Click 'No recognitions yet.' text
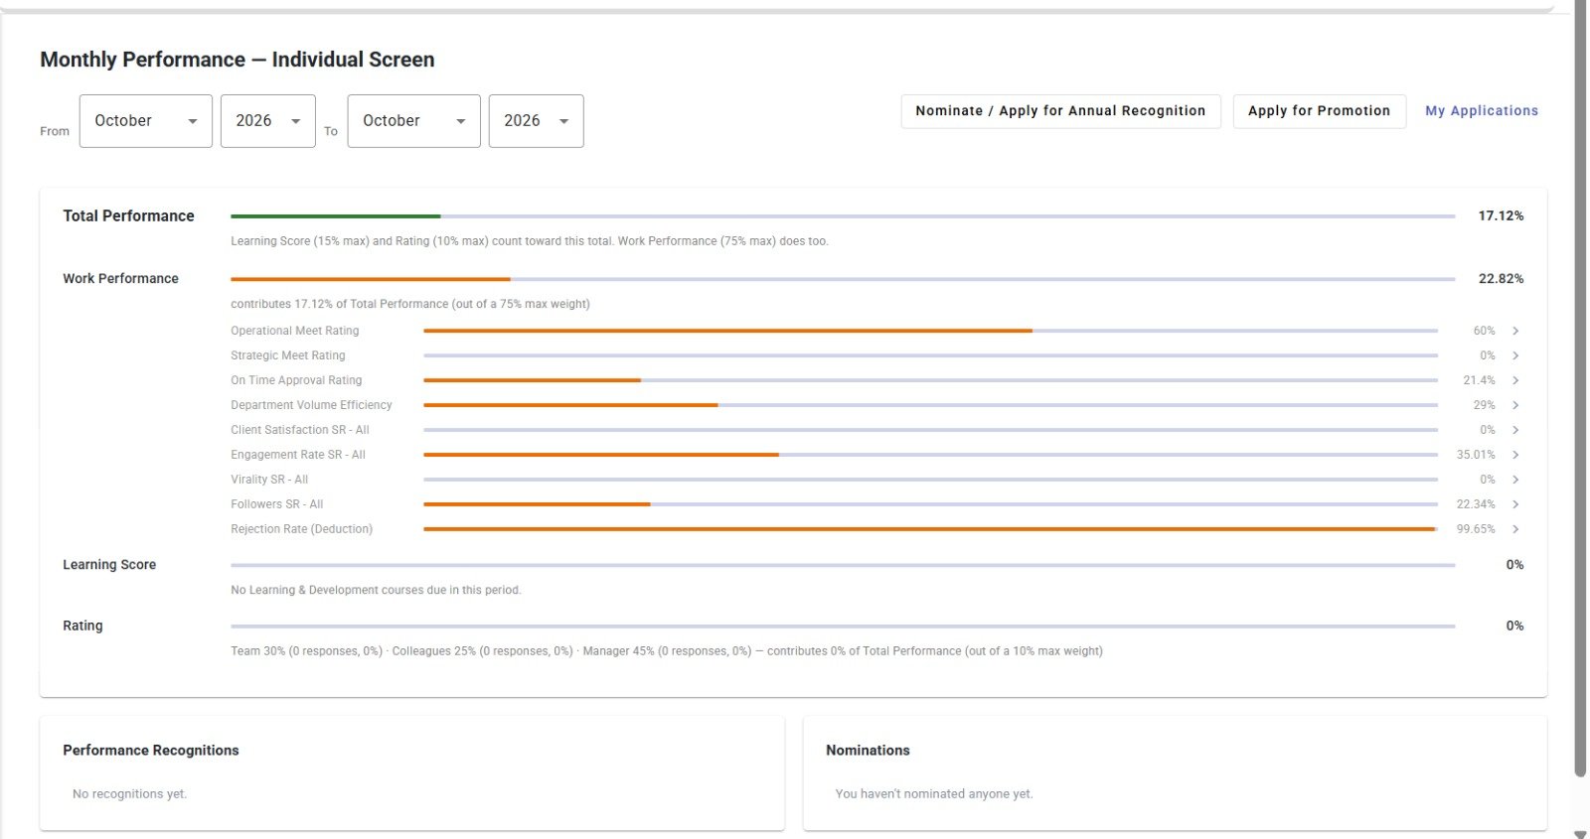 pos(129,794)
